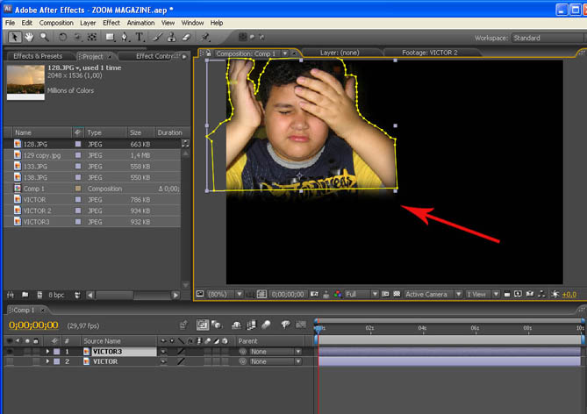Select the Pen tool
The height and width of the screenshot is (414, 587).
click(125, 38)
